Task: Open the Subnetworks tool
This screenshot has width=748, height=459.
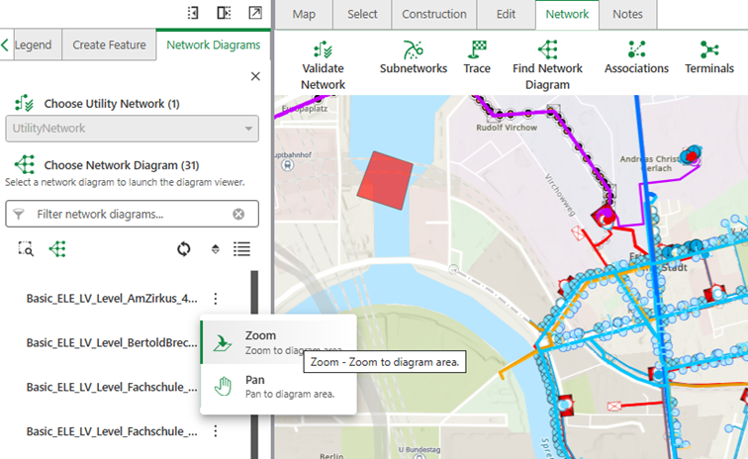Action: coord(414,57)
